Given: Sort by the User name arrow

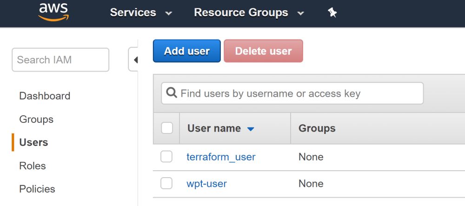Looking at the screenshot, I should tap(251, 129).
